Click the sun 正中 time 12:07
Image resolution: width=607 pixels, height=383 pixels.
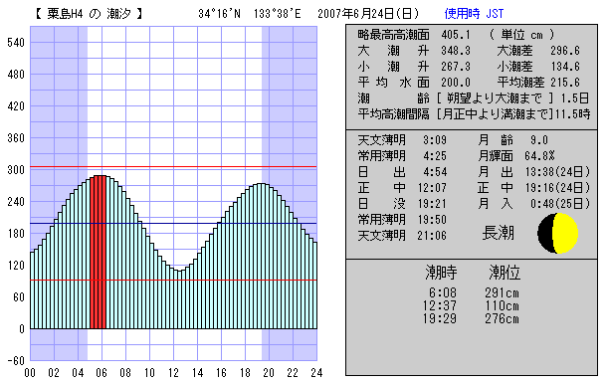coord(432,188)
